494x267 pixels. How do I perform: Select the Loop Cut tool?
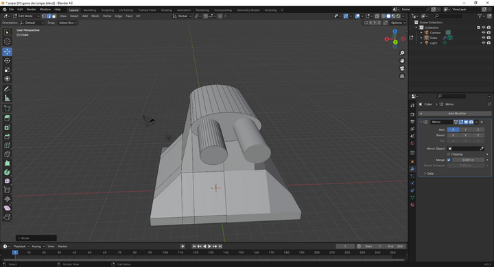coord(7,145)
